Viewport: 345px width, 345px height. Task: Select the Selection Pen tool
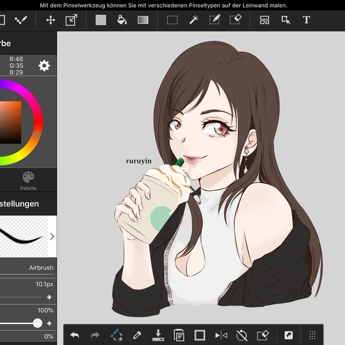point(215,20)
